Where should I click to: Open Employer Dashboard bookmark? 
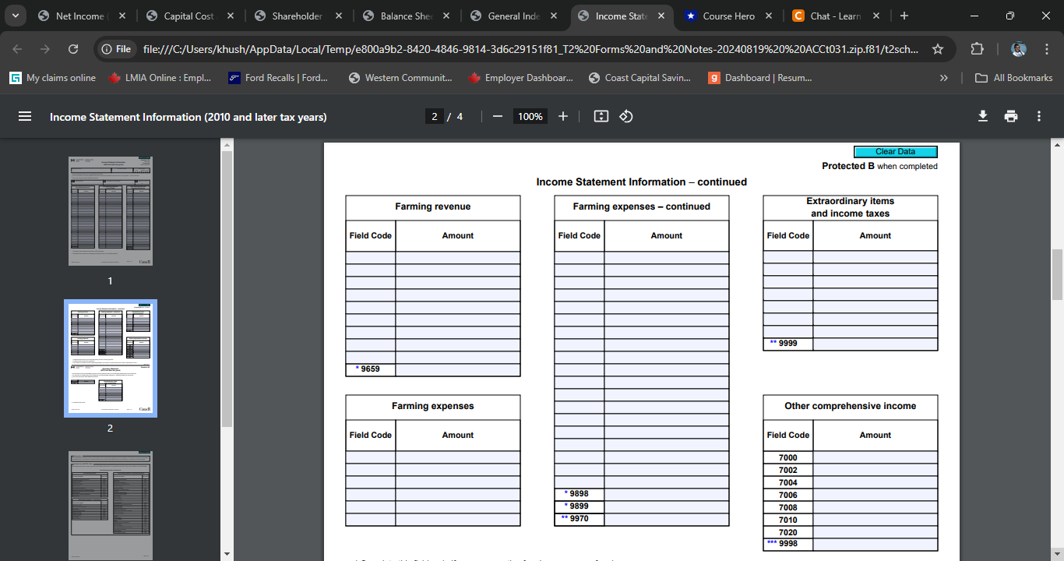point(520,78)
